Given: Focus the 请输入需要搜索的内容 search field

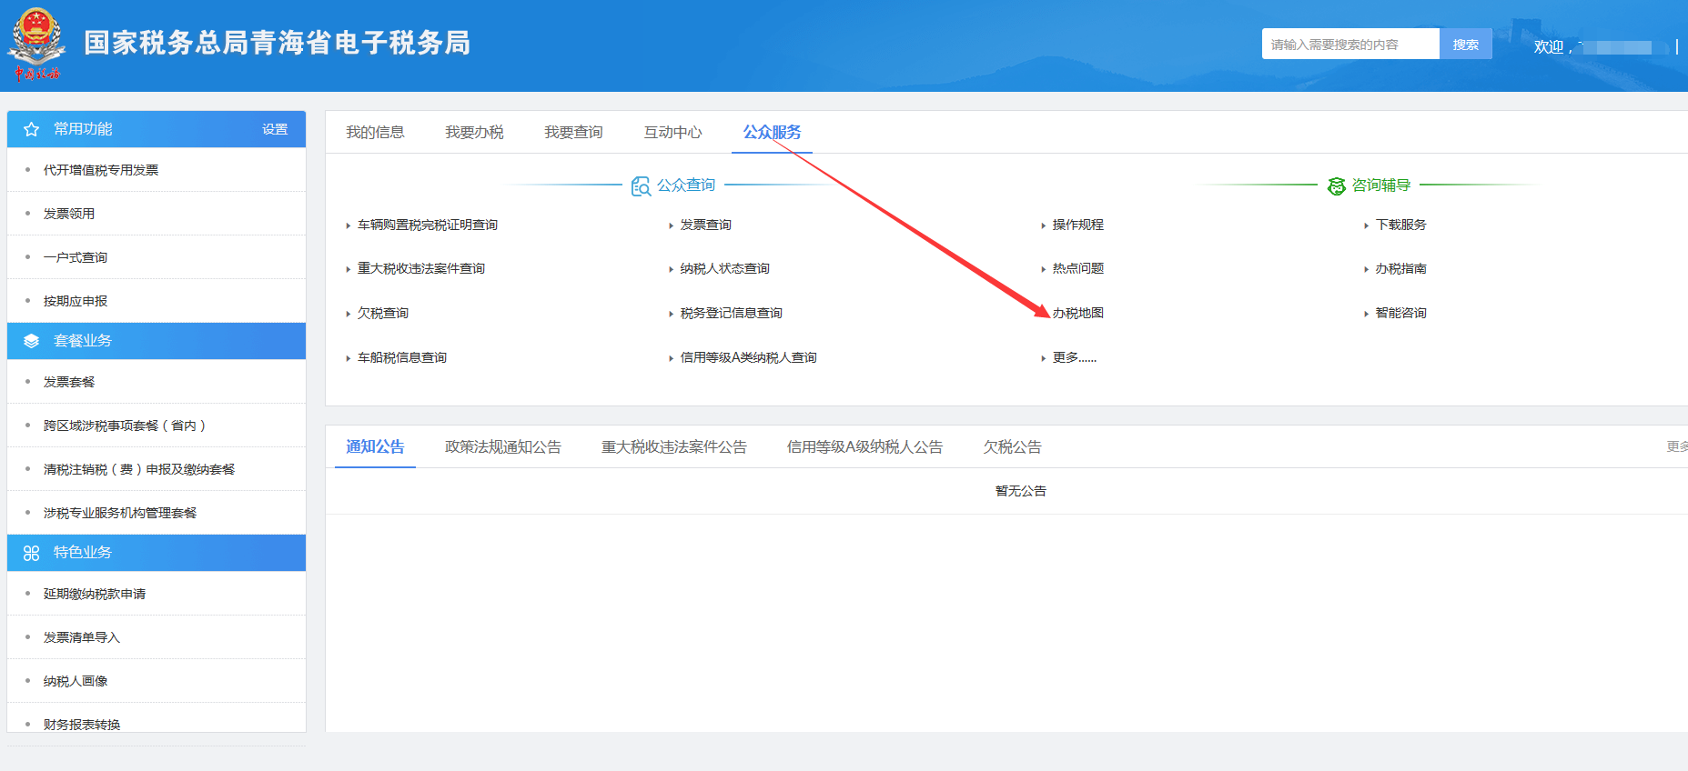Looking at the screenshot, I should coord(1350,44).
